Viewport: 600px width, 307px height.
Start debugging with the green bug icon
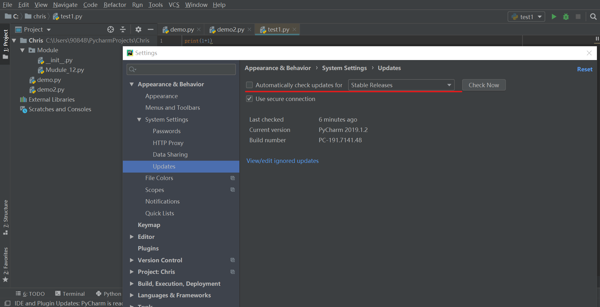[566, 17]
